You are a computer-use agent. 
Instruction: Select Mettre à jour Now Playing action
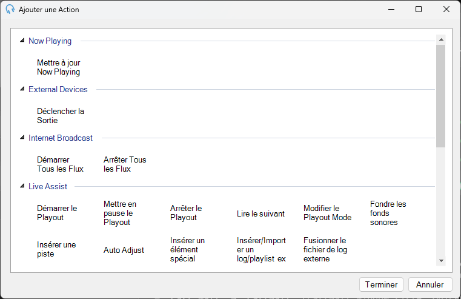point(59,67)
